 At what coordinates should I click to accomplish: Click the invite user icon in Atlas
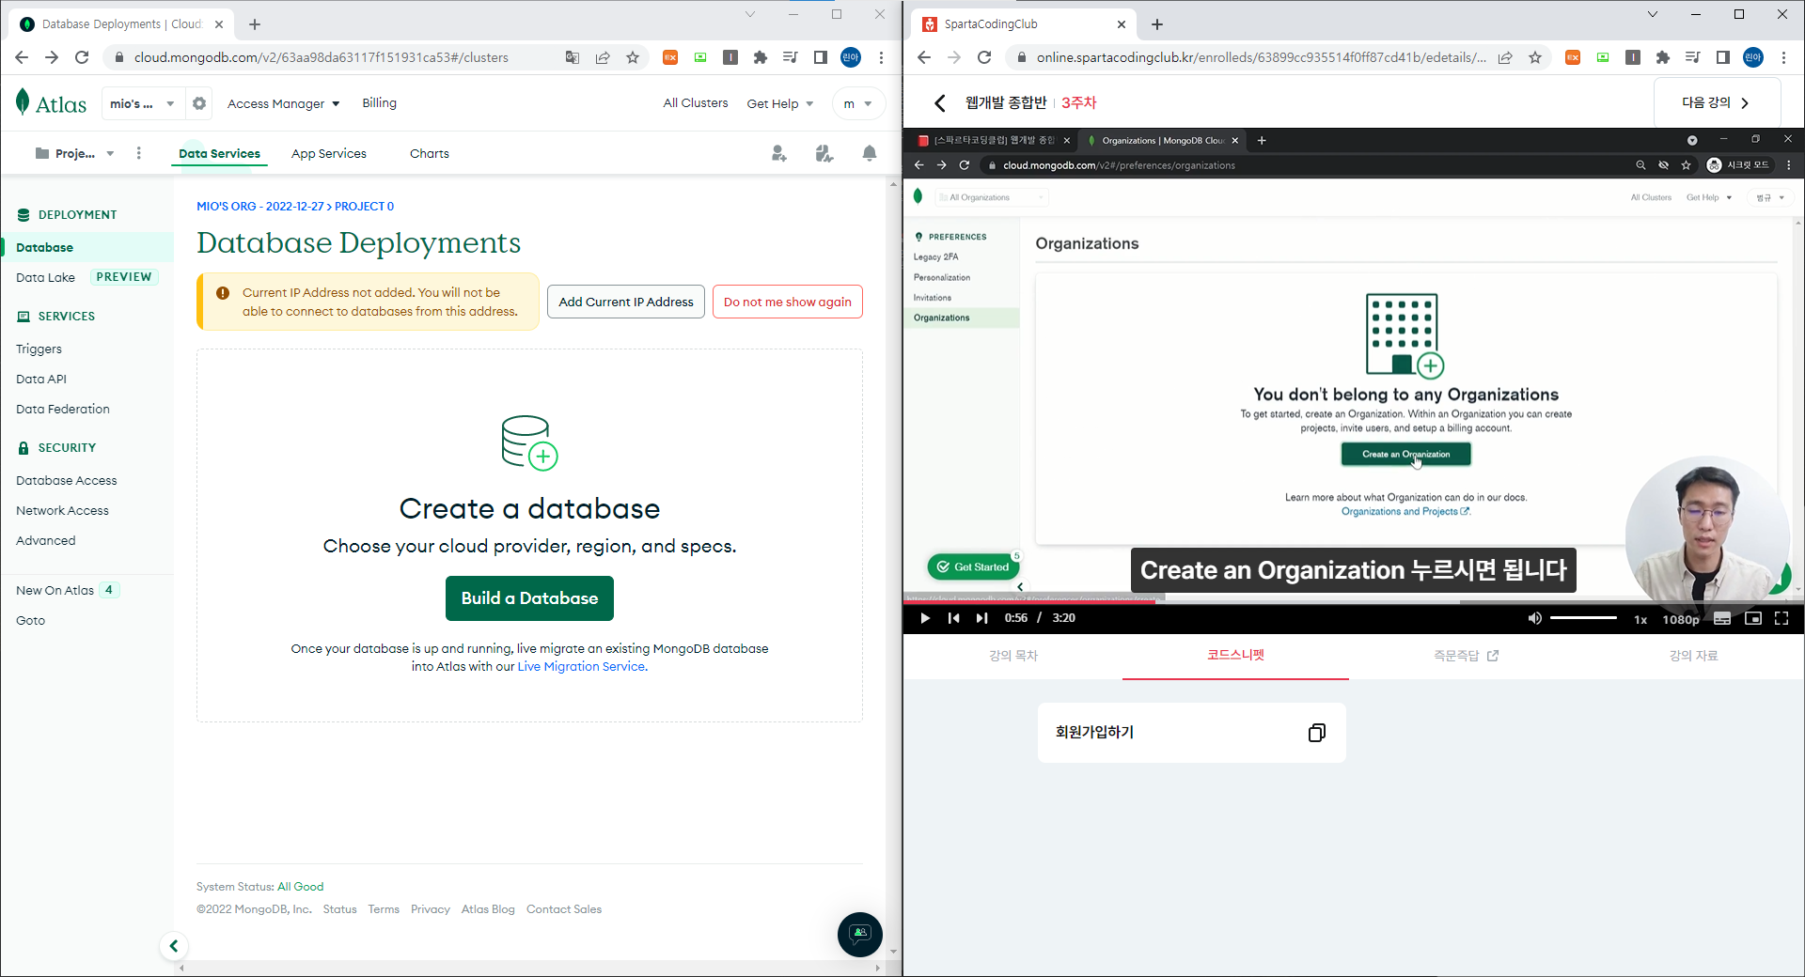click(x=779, y=153)
